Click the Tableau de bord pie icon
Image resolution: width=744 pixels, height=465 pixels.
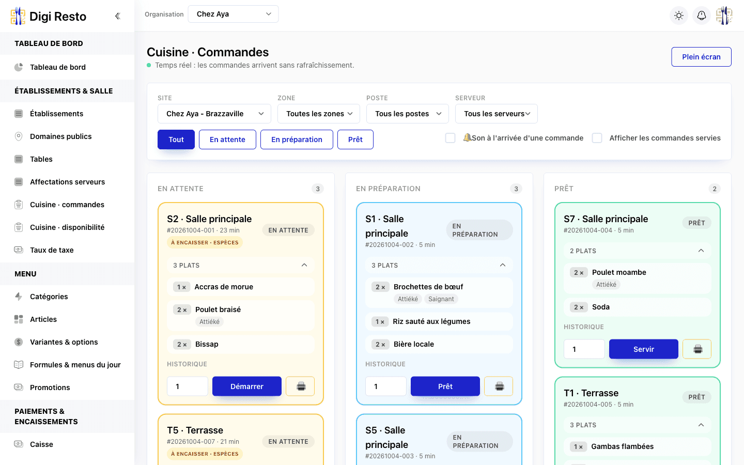coord(19,67)
